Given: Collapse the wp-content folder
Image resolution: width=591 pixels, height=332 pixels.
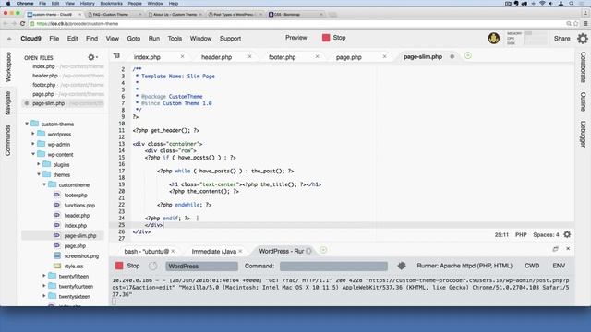Looking at the screenshot, I should tap(33, 154).
